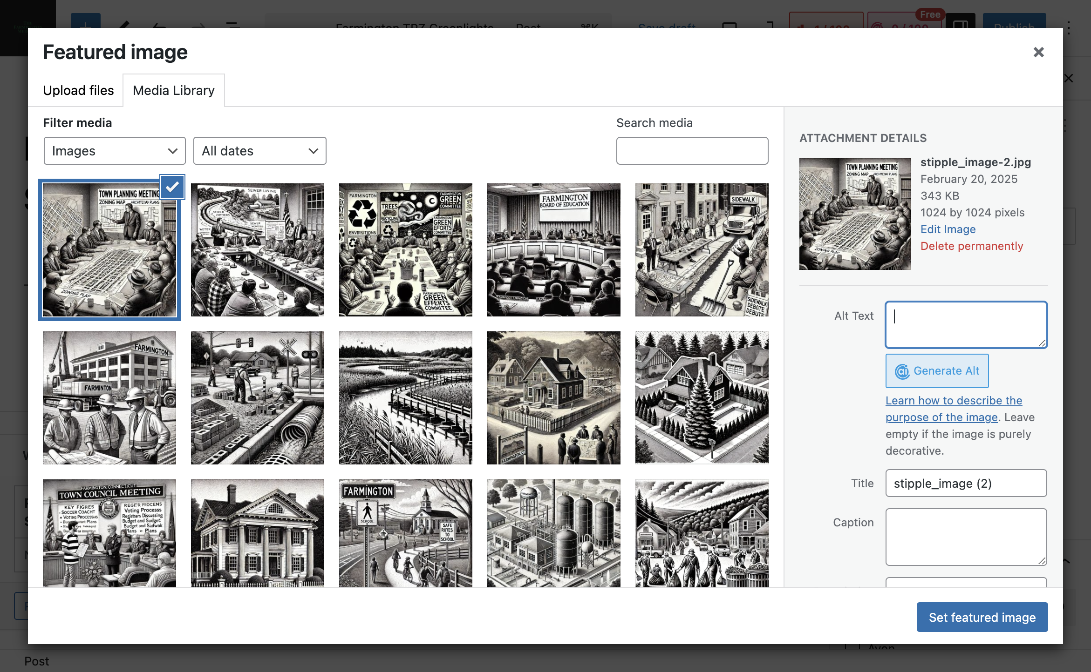Select the Media Library tab

(x=174, y=90)
